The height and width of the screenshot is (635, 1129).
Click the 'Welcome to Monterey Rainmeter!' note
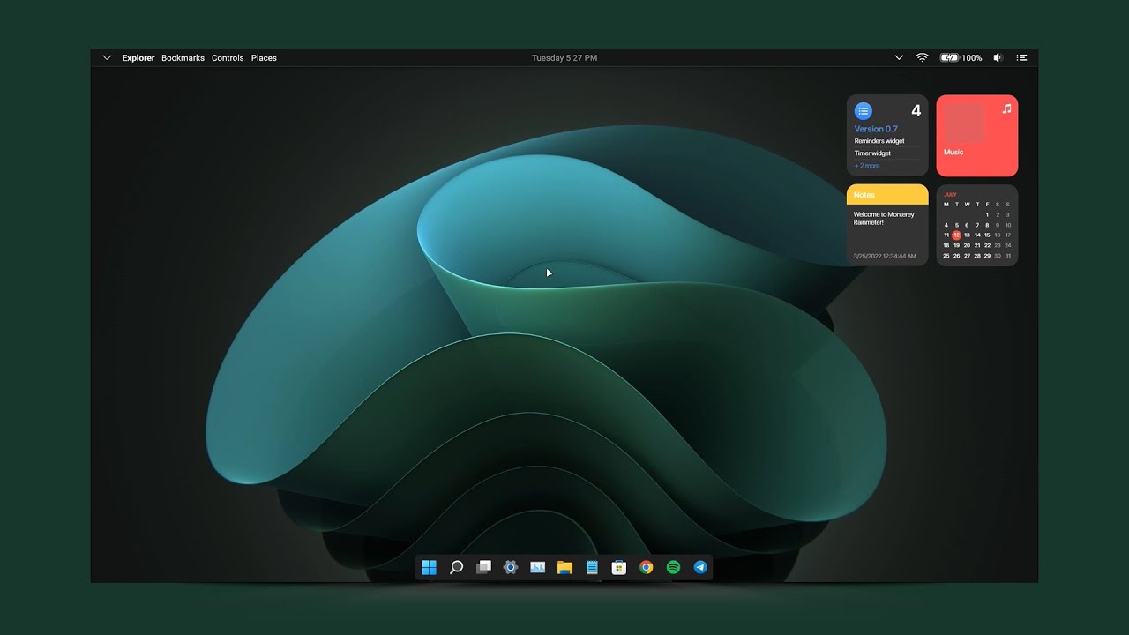[x=884, y=219]
